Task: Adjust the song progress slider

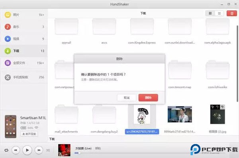Action: click(x=77, y=153)
